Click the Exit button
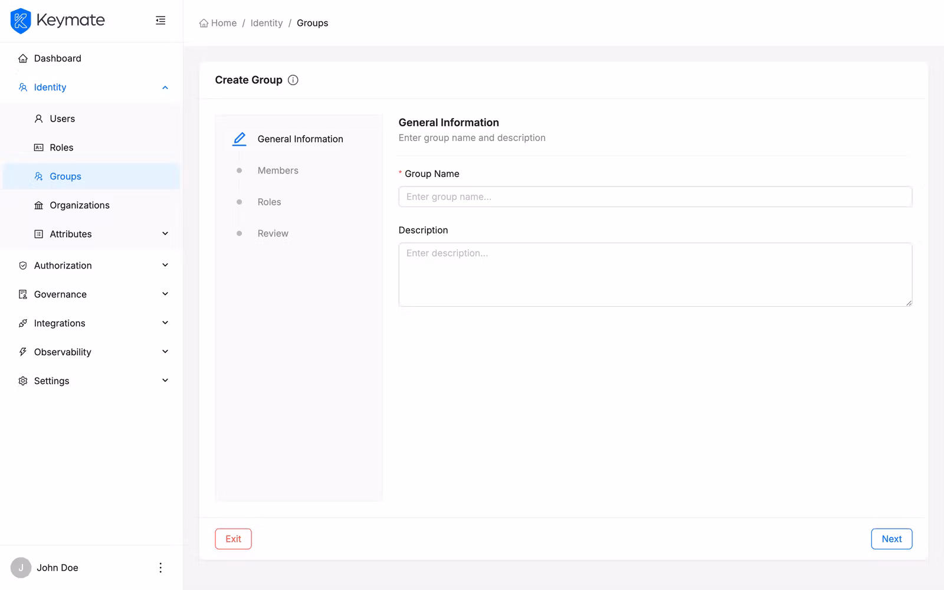This screenshot has height=590, width=944. [x=233, y=539]
